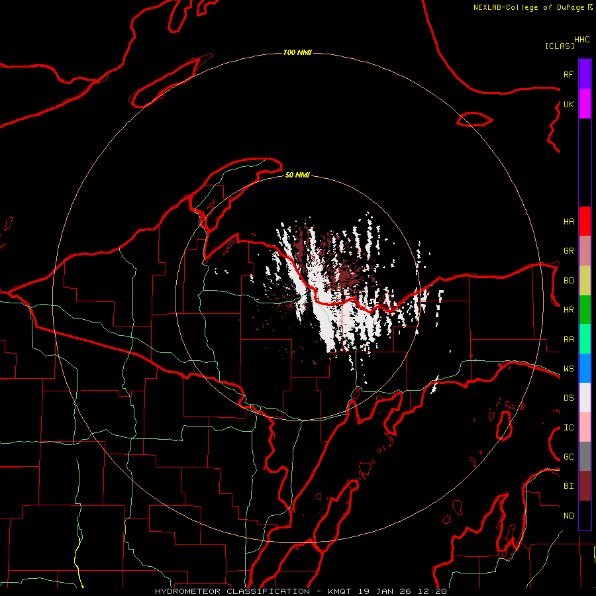Click the UK magenta legend swatch
This screenshot has width=596, height=596.
pyautogui.click(x=585, y=104)
